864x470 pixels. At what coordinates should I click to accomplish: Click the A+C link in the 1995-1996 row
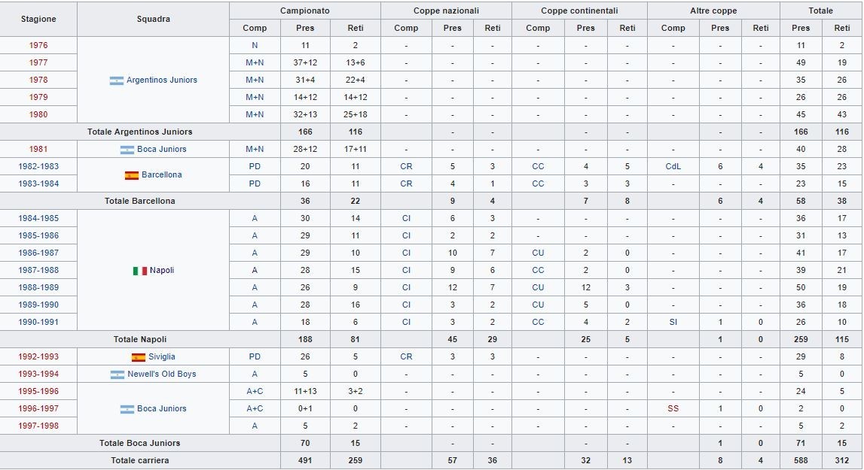pos(255,392)
